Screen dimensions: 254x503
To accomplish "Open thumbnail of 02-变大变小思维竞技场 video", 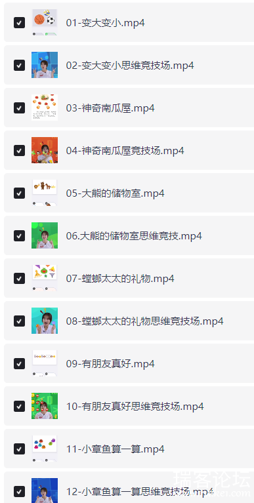I will coord(45,65).
